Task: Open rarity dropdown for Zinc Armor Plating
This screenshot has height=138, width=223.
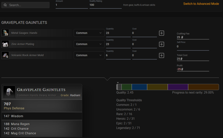Action: (x=89, y=44)
